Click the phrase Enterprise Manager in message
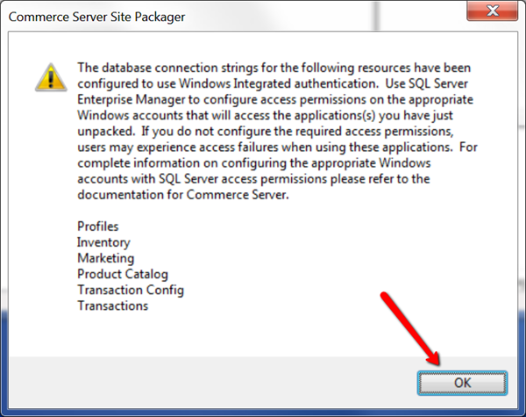 (131, 99)
